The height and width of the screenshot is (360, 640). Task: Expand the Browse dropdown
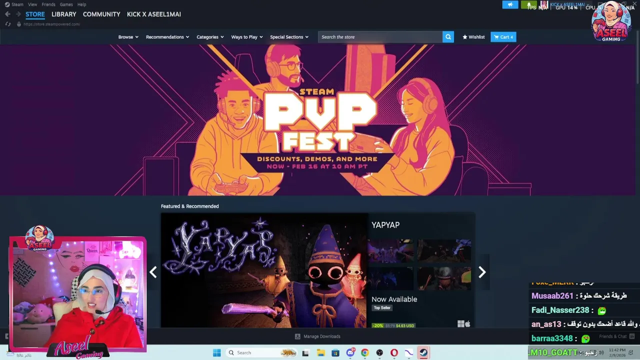pos(128,37)
